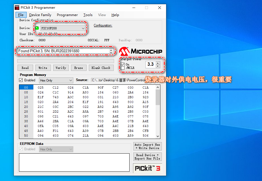The width and height of the screenshot is (262, 181).
Task: Click Read Device + Export Hex File
Action: [147, 157]
